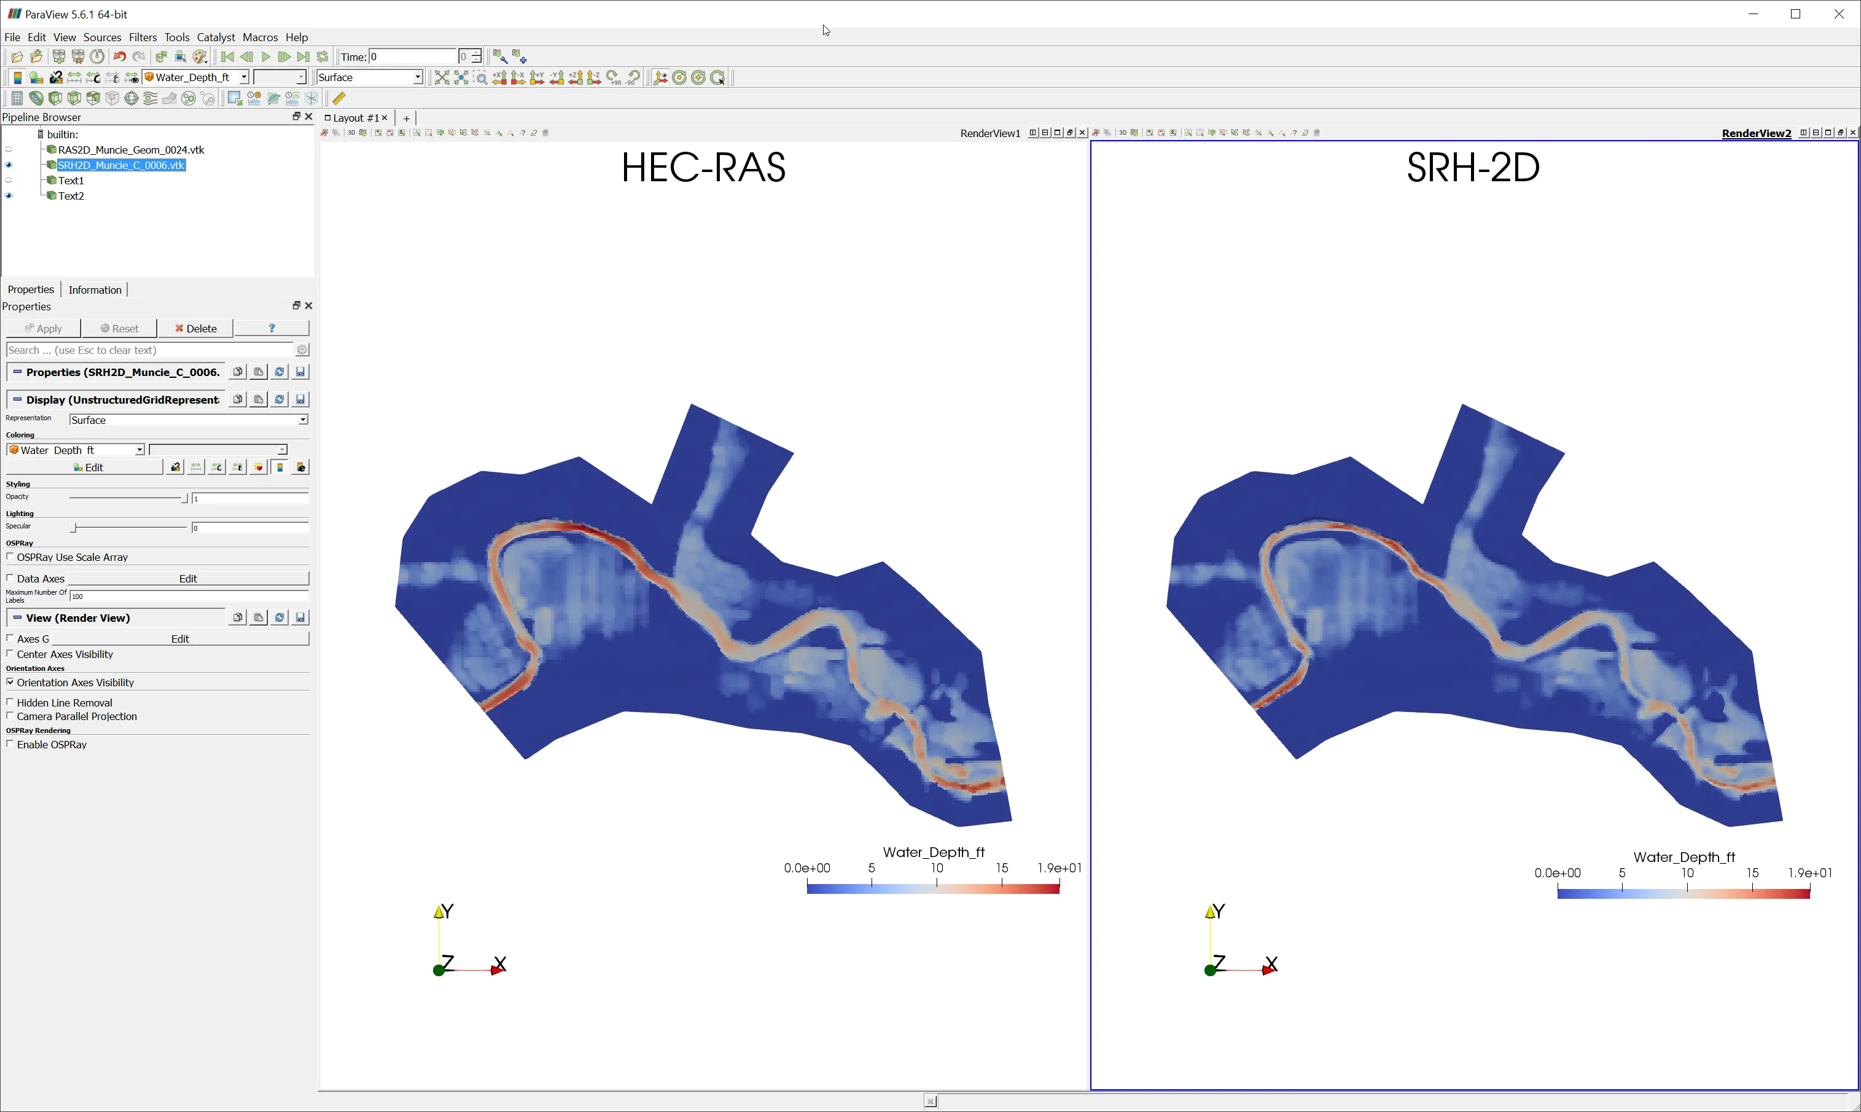Image resolution: width=1861 pixels, height=1112 pixels.
Task: Click the Specular slider
Action: 128,528
